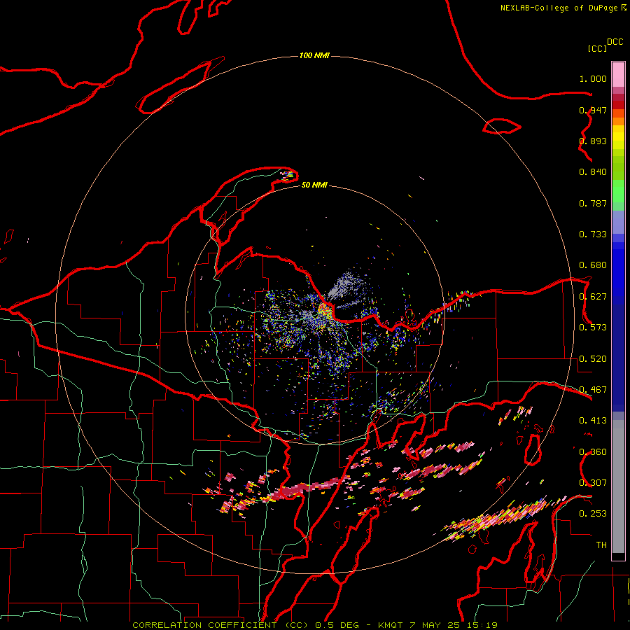Click the NEXLAB-College of DuPage label
This screenshot has width=630, height=630.
click(559, 8)
